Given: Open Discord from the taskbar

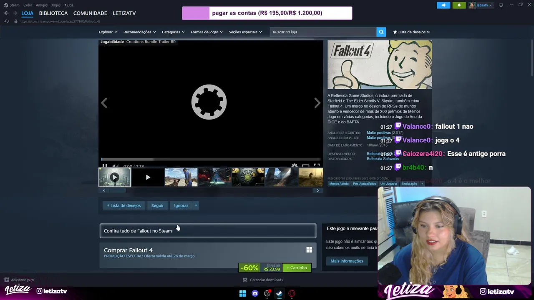Looking at the screenshot, I should pyautogui.click(x=255, y=293).
